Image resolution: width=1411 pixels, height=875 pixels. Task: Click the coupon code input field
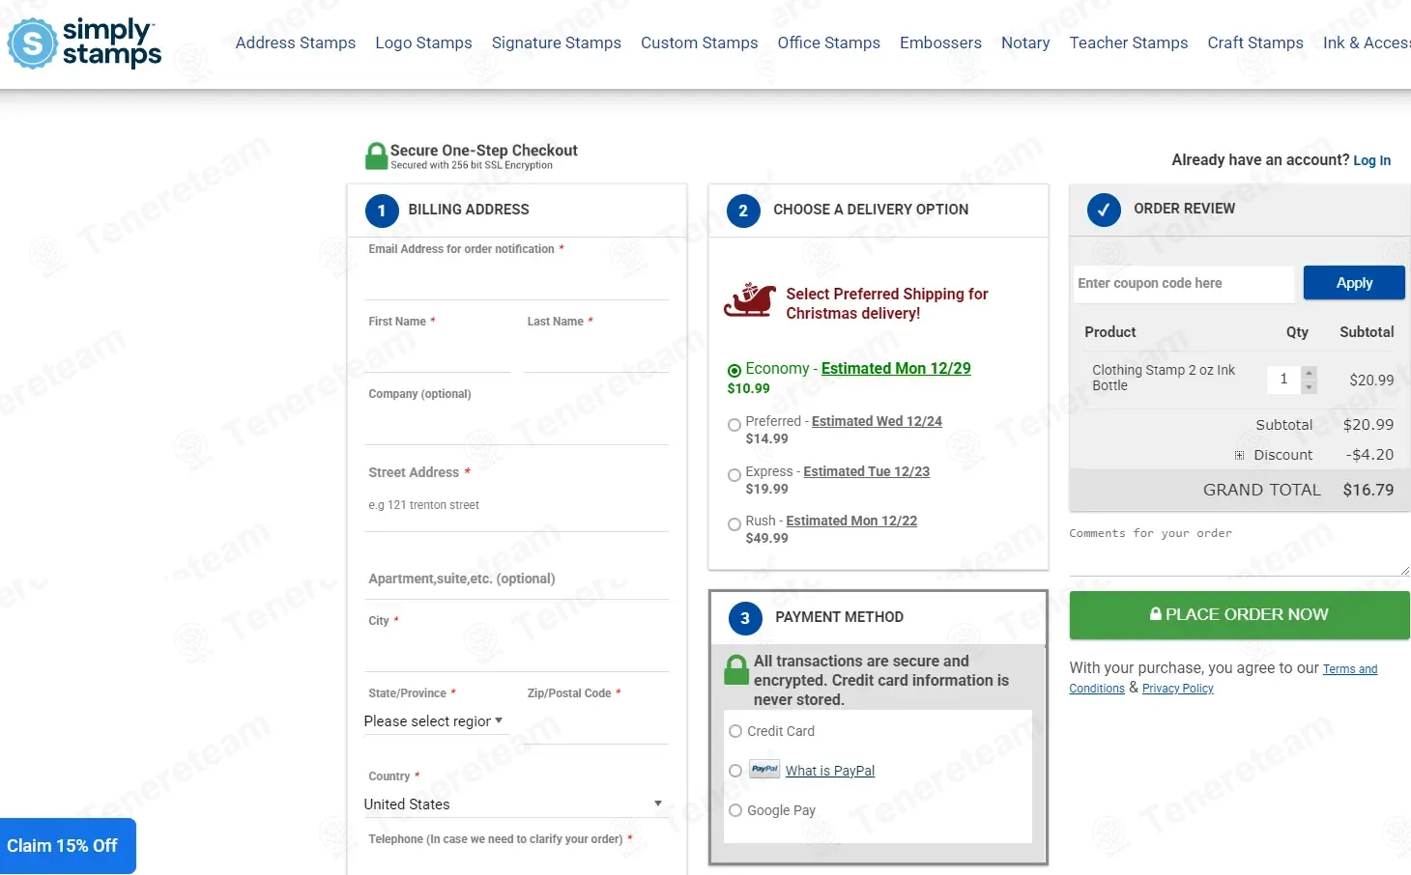pyautogui.click(x=1183, y=283)
